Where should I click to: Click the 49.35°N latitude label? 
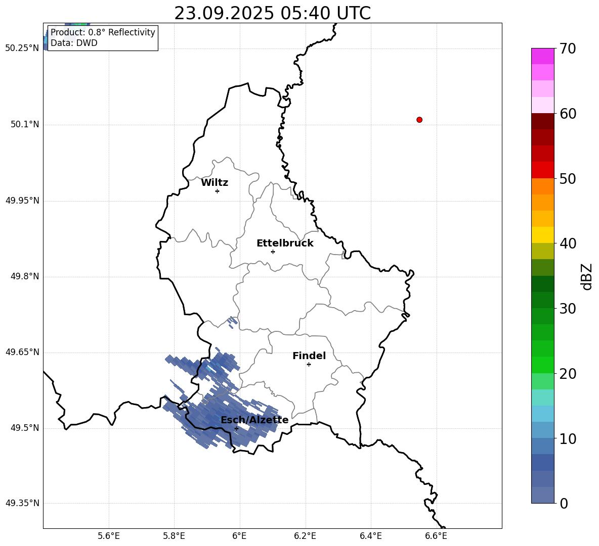22,503
